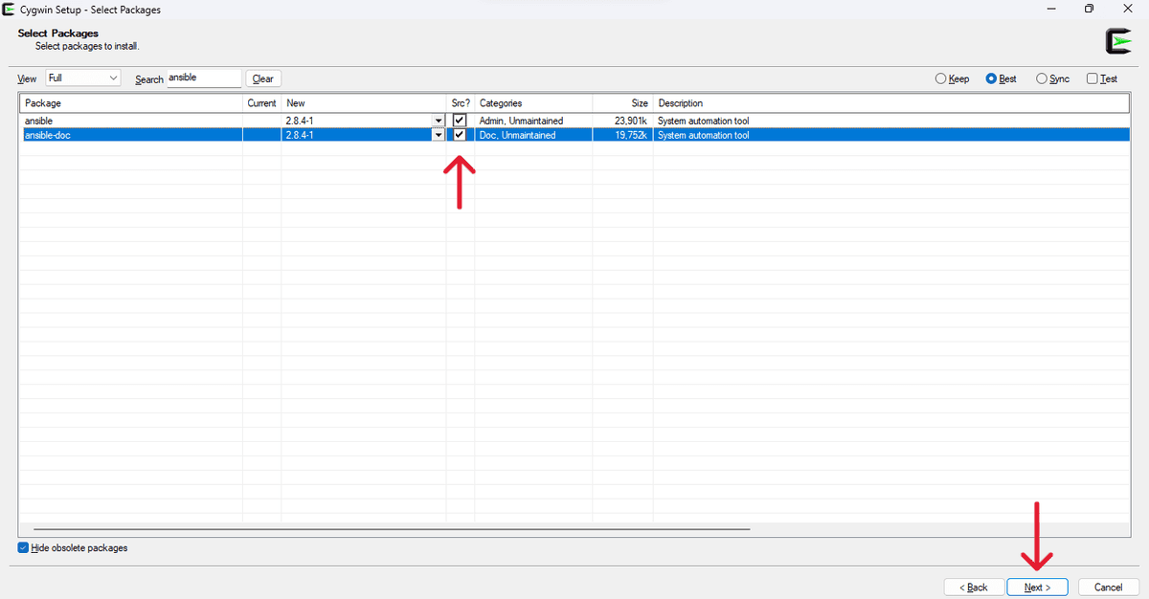Select the Best radio button
The image size is (1149, 599).
991,79
